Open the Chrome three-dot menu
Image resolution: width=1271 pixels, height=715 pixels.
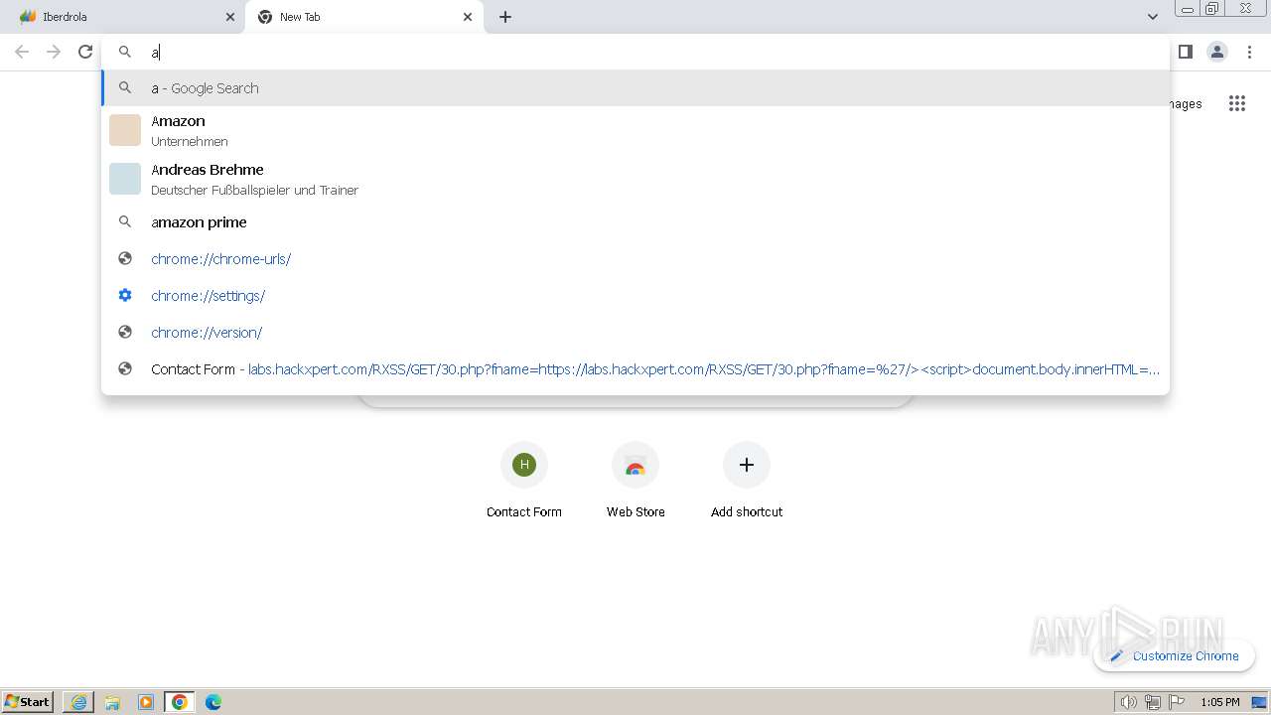(1251, 52)
